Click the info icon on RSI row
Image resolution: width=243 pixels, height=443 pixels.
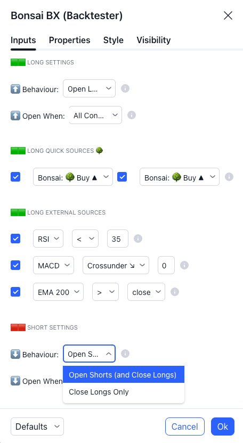coord(138,239)
